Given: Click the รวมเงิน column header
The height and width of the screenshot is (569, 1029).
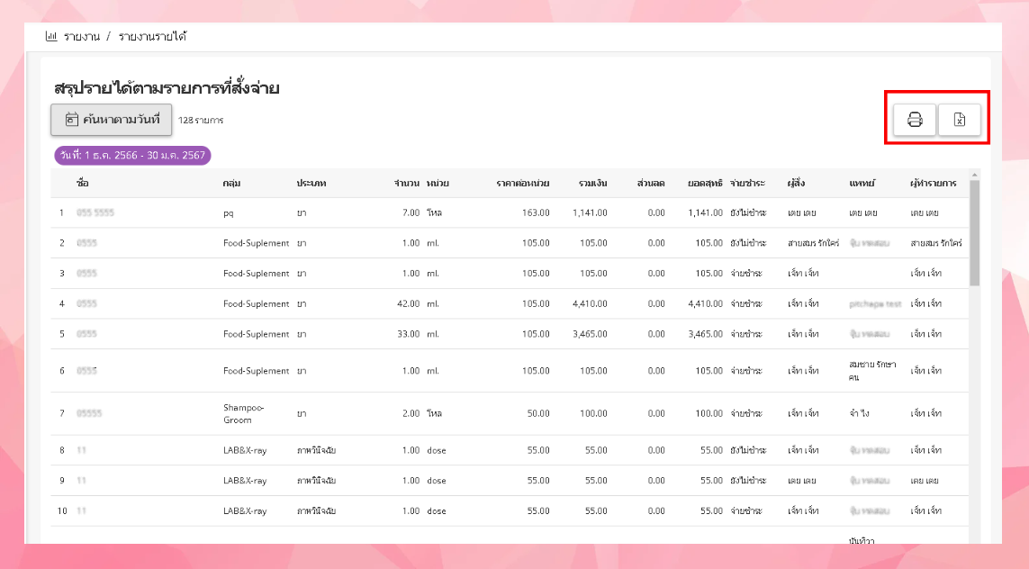Looking at the screenshot, I should 593,183.
